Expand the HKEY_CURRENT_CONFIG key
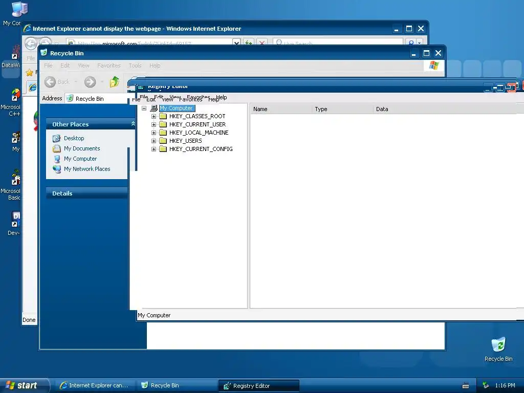Image resolution: width=524 pixels, height=393 pixels. [154, 149]
